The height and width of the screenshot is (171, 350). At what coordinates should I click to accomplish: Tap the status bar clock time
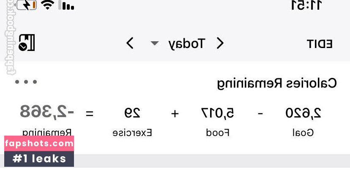[306, 5]
